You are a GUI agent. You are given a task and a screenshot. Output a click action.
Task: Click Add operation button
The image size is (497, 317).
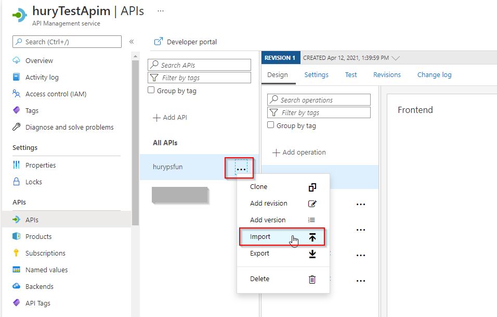[x=299, y=153]
